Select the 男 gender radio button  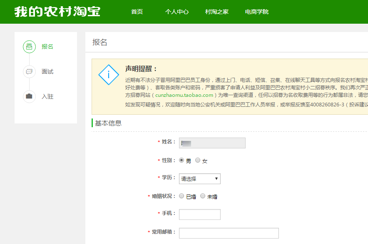click(x=182, y=160)
